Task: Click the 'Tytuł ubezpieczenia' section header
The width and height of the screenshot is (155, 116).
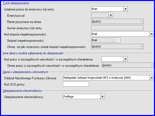Action: (x=16, y=3)
